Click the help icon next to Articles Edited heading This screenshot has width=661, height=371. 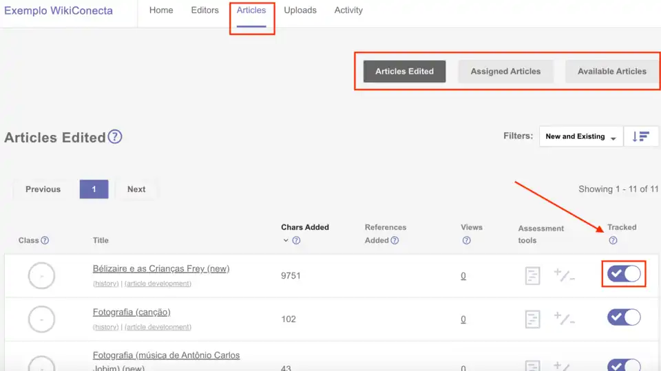115,137
